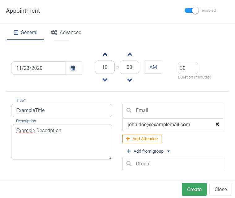Expand the Add from group dropdown
This screenshot has width=235, height=198.
[x=169, y=151]
